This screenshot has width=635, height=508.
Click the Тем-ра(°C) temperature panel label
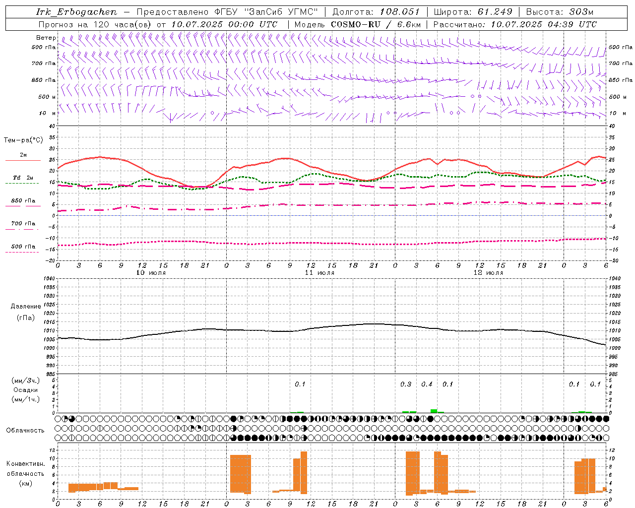(23, 140)
